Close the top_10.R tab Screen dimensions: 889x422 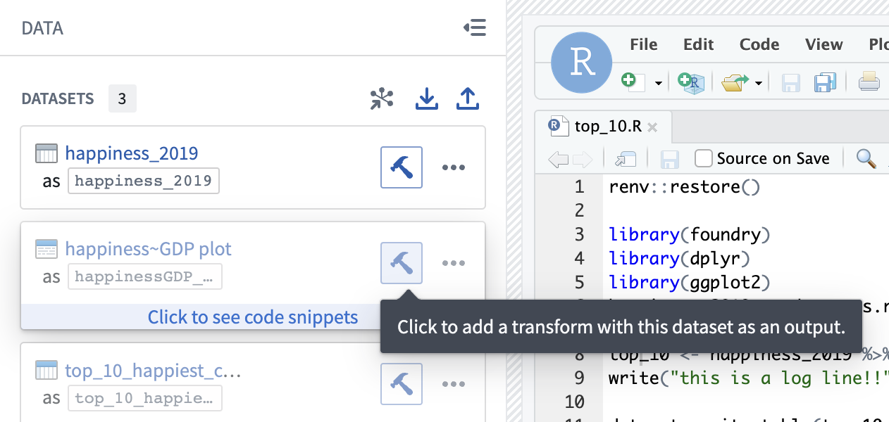652,127
